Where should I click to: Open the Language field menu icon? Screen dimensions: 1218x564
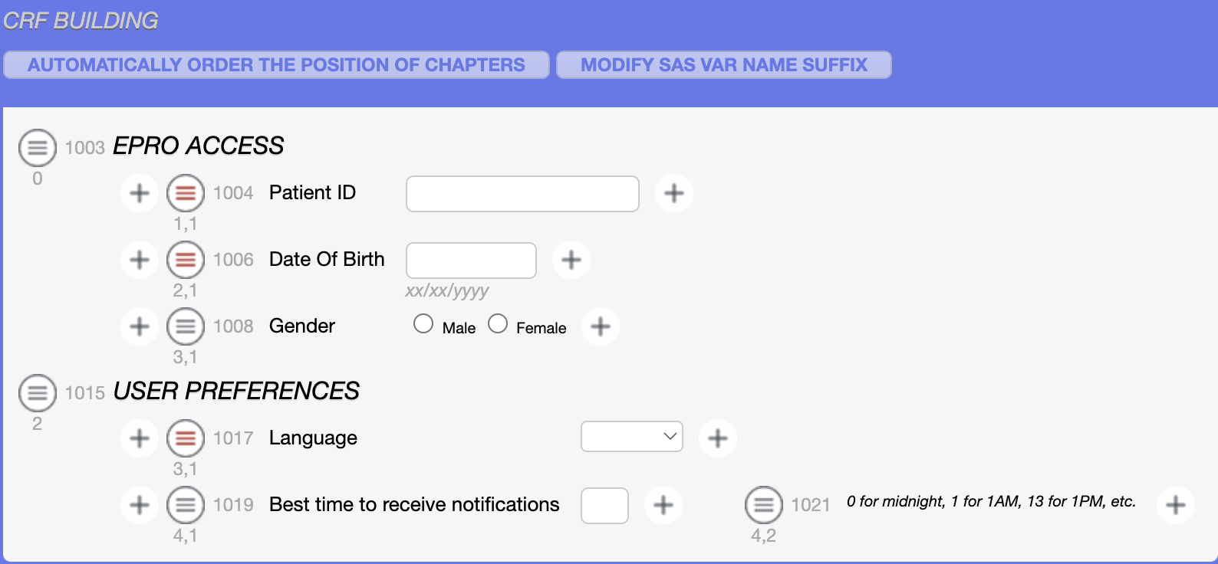click(x=186, y=438)
